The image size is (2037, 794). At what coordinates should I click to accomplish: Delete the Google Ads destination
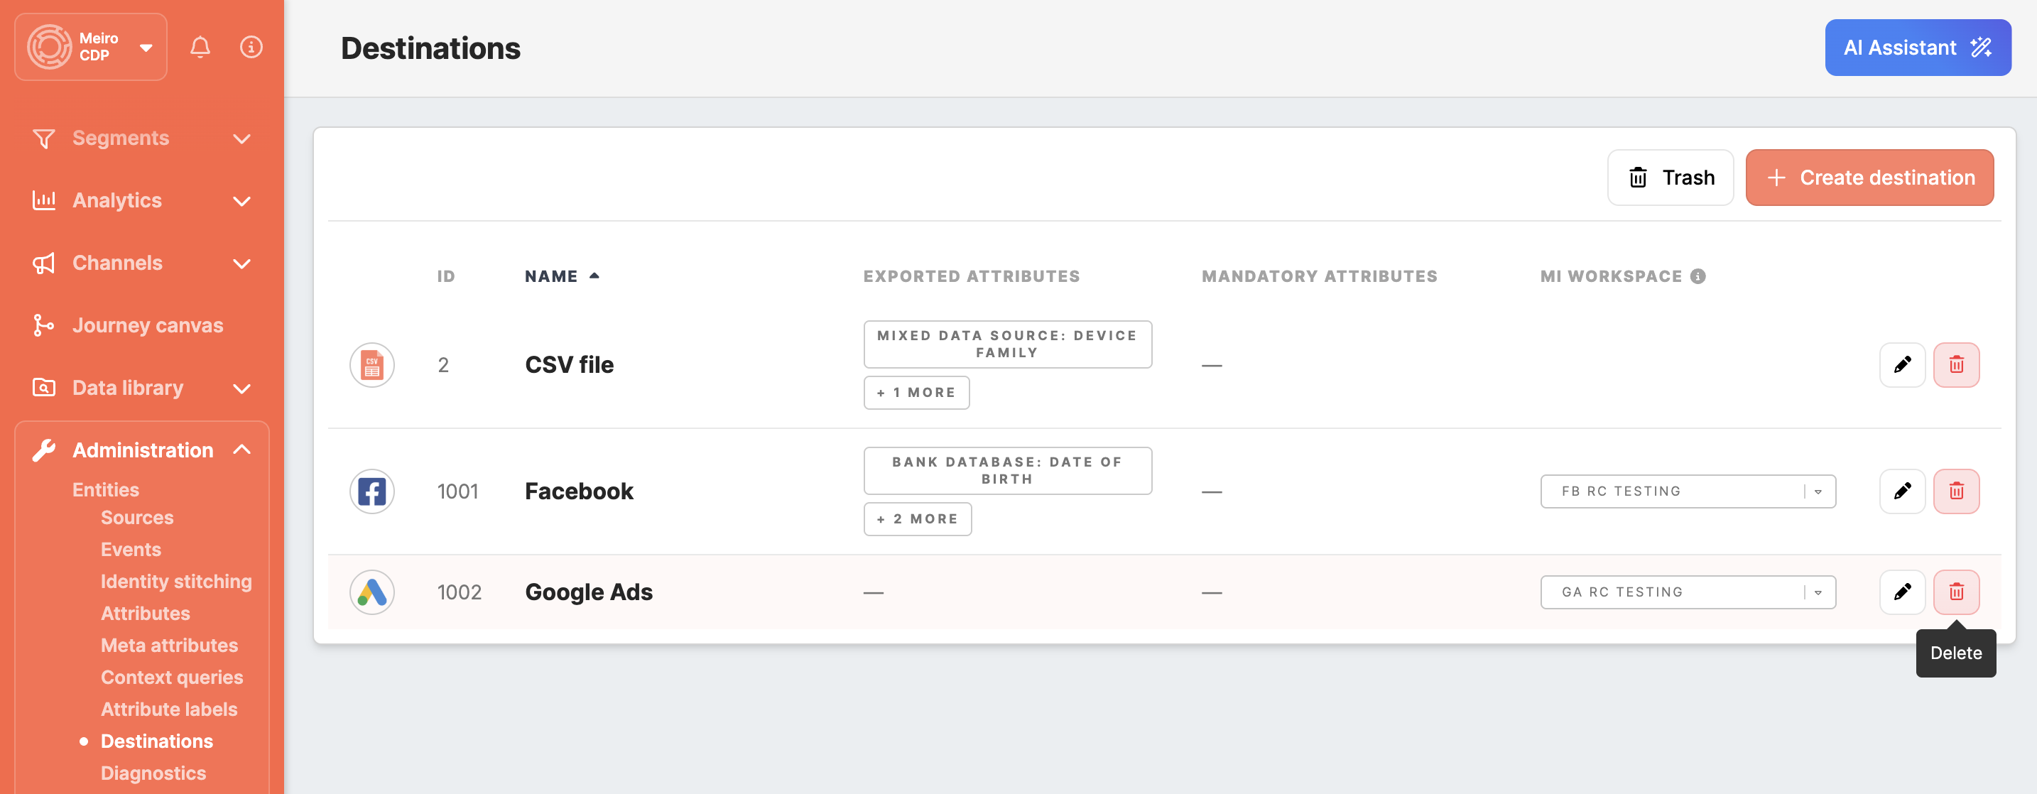tap(1955, 592)
